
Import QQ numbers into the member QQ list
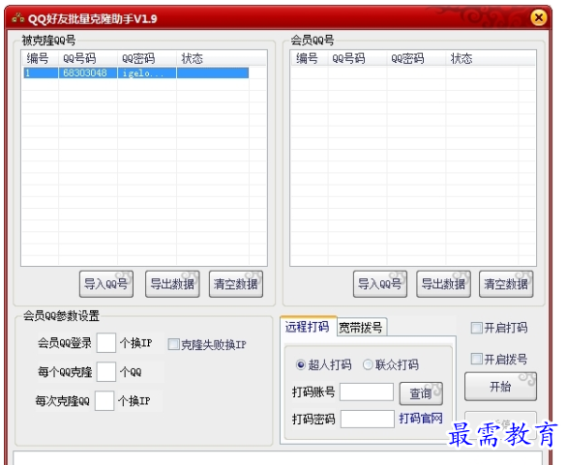(380, 284)
